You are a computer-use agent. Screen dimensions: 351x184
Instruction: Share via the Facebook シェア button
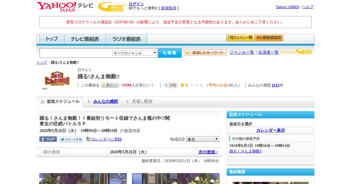point(48,139)
